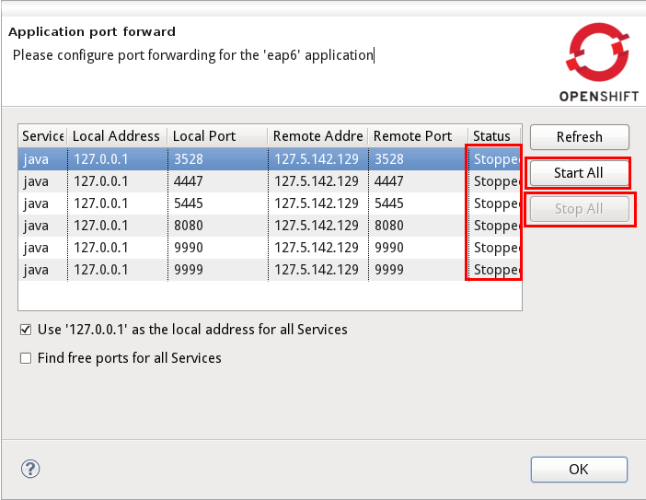The width and height of the screenshot is (646, 500).
Task: Sort by the Local Address column header
Action: pos(116,136)
